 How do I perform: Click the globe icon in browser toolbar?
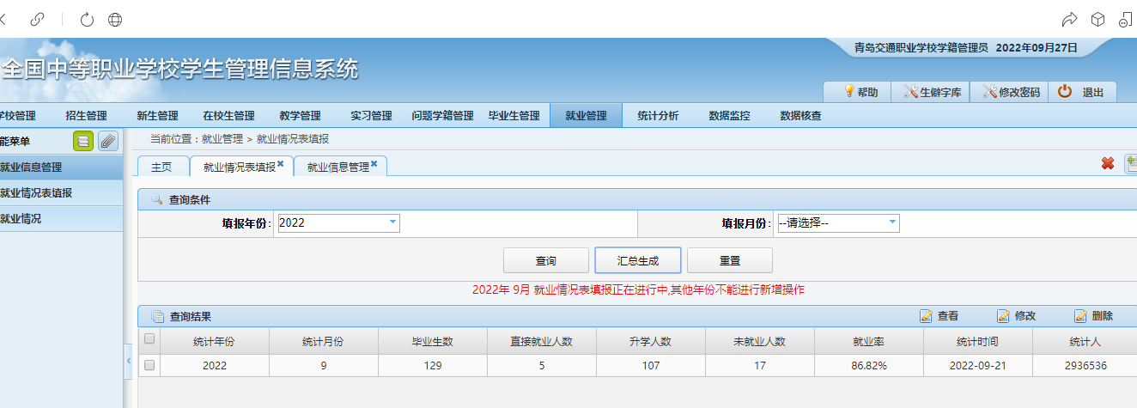(114, 20)
